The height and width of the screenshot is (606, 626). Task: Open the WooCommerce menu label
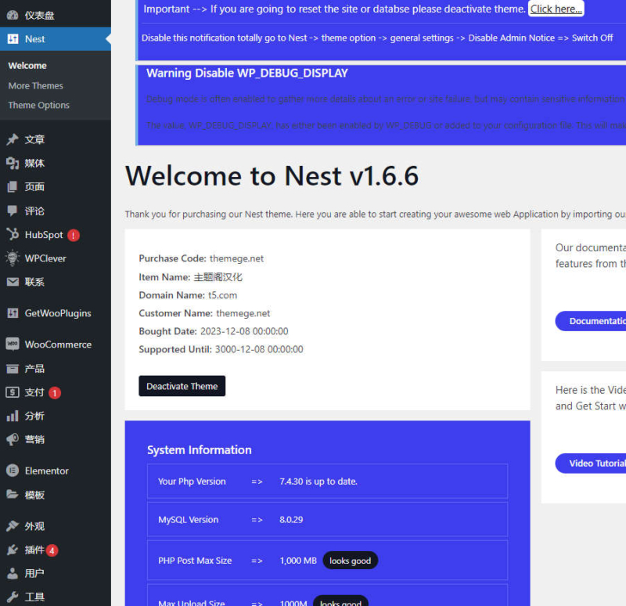click(58, 344)
